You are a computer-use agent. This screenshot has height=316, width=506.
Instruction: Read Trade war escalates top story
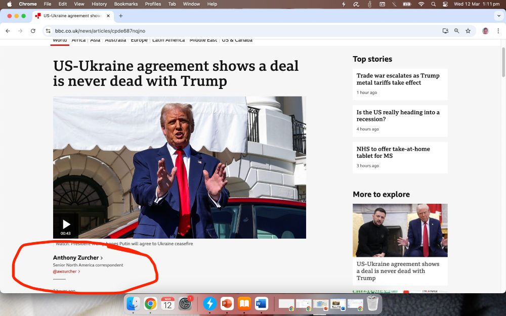[x=398, y=79]
